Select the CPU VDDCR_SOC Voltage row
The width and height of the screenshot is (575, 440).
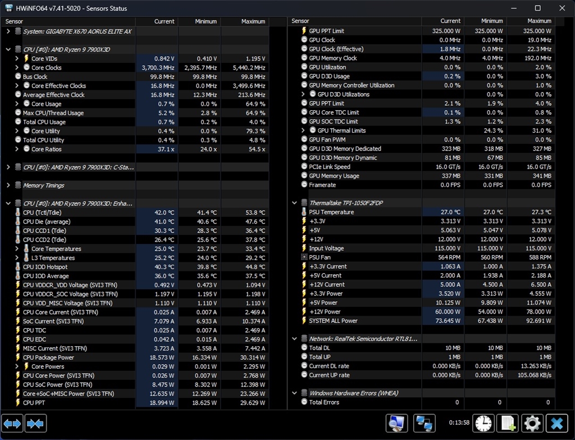[135, 294]
